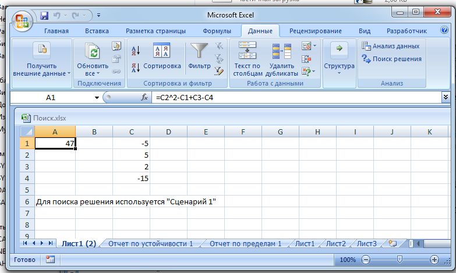Viewport: 456px width, 273px height.
Task: Click the edit links chain icon
Action: tap(116, 71)
